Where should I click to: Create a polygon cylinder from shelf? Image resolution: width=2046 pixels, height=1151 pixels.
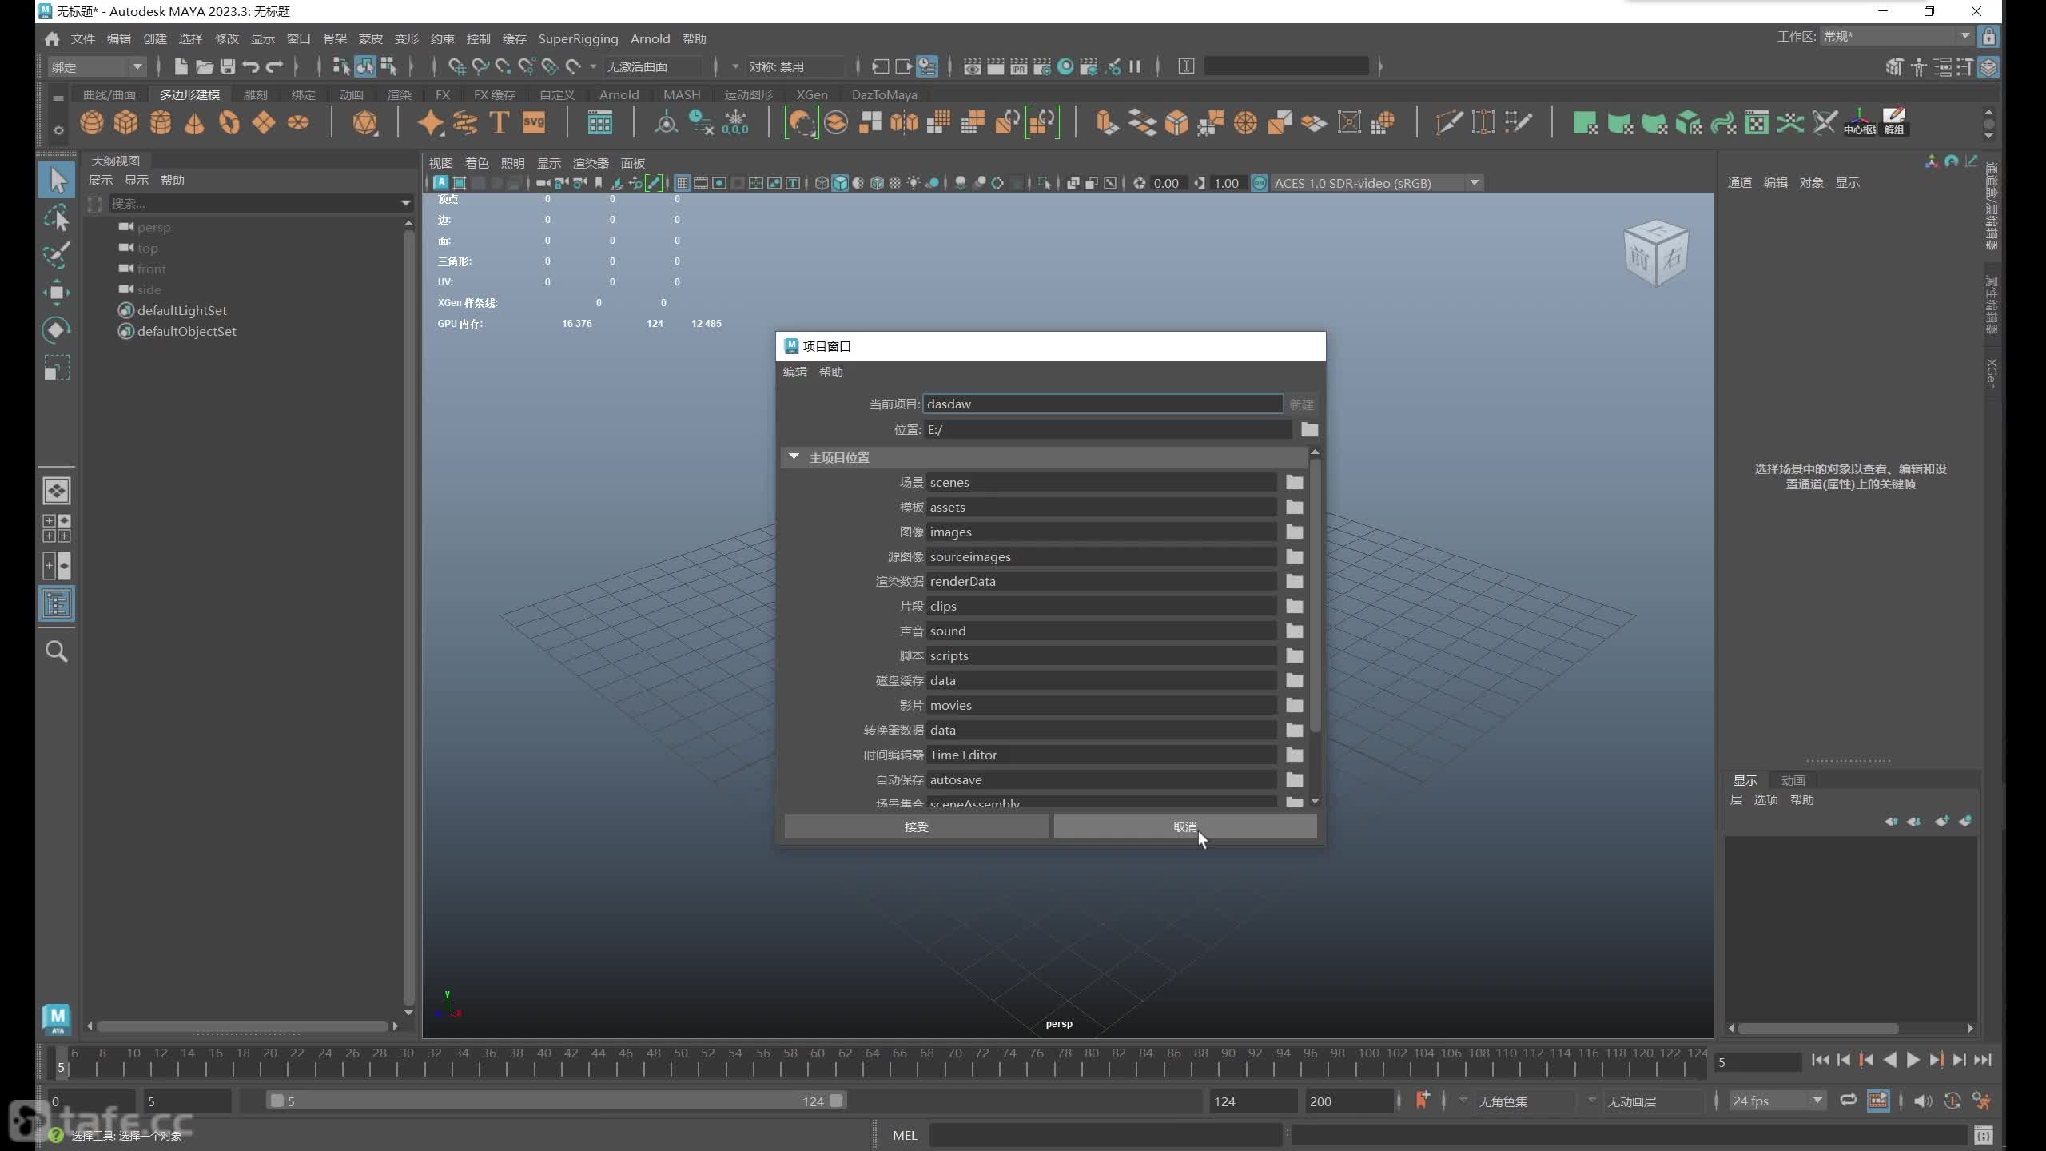coord(161,123)
